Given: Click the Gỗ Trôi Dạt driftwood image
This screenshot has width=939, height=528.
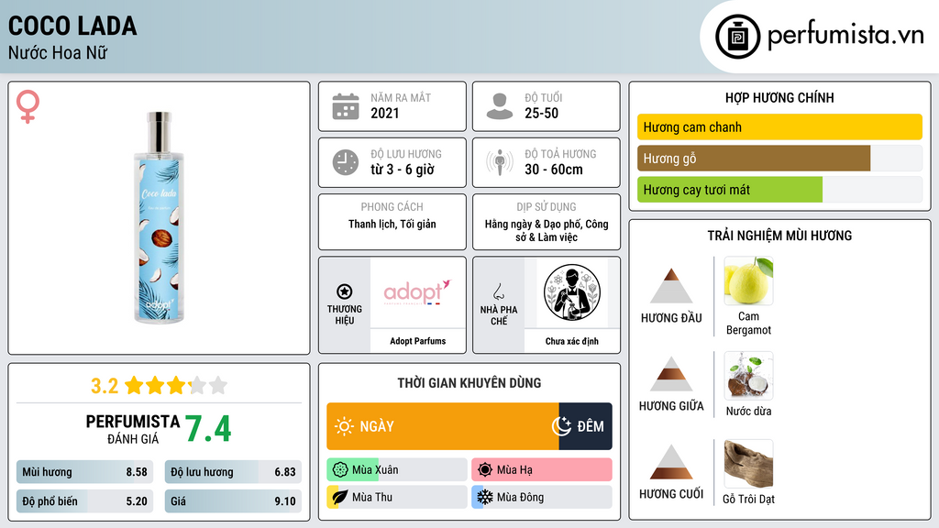Looking at the screenshot, I should pyautogui.click(x=748, y=464).
